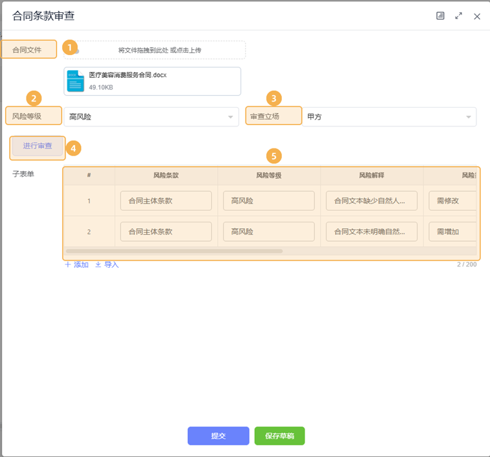Submit the form with 提交
The height and width of the screenshot is (457, 490).
click(218, 436)
